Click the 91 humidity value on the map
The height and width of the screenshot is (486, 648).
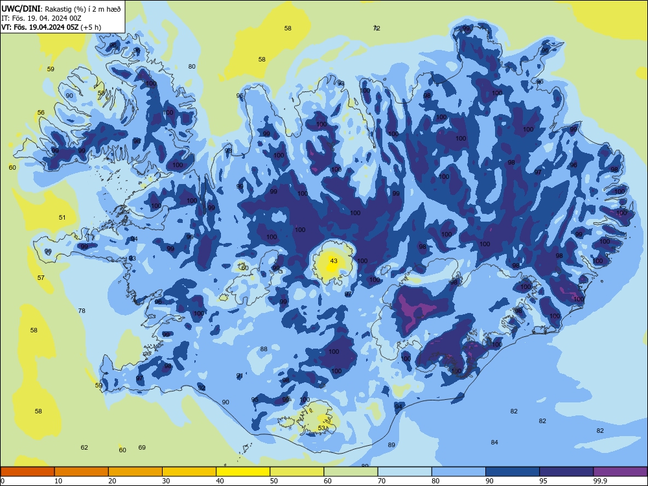point(239,376)
